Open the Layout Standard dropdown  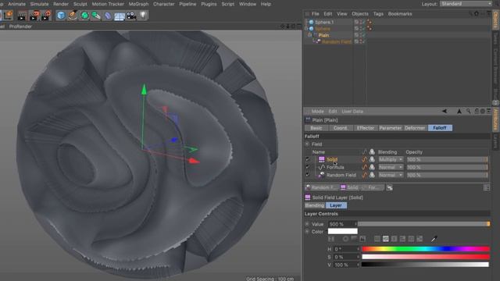click(x=466, y=4)
